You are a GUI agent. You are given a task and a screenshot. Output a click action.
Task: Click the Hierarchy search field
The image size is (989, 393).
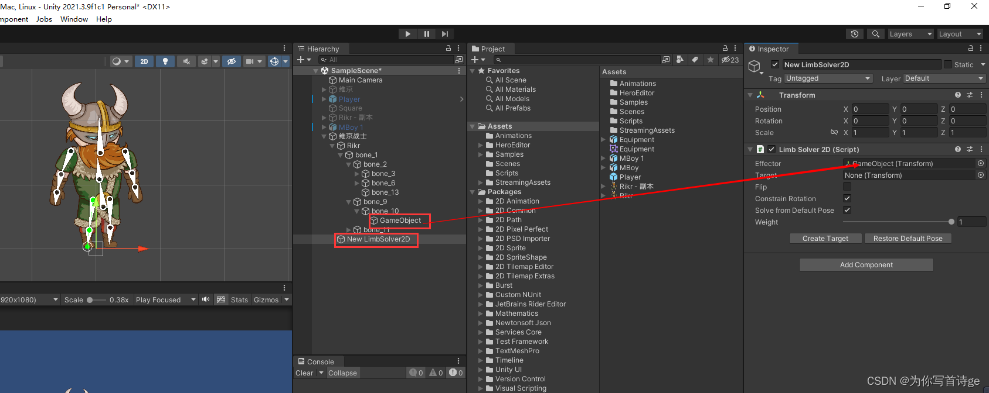tap(386, 60)
